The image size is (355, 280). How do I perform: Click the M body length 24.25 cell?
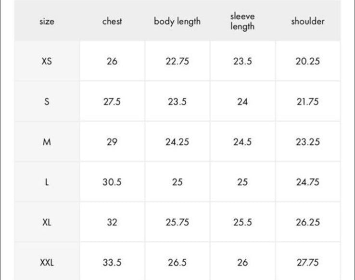pos(177,142)
